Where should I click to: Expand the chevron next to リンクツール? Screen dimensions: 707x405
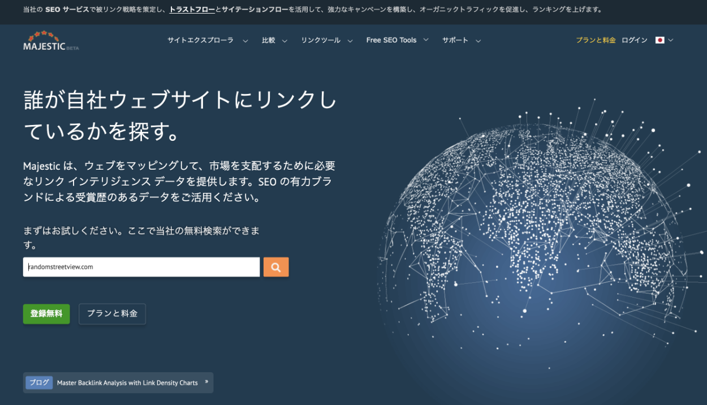350,41
